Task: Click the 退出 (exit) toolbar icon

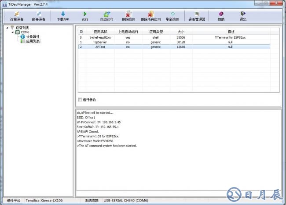Action: 243,14
